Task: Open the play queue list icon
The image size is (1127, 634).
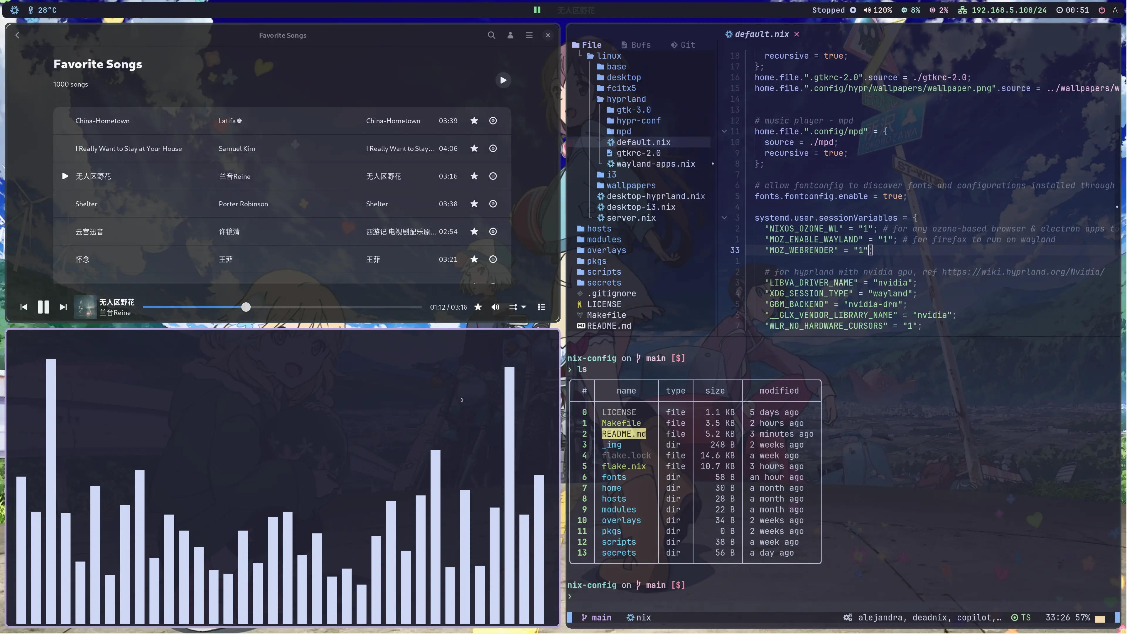Action: pos(541,307)
